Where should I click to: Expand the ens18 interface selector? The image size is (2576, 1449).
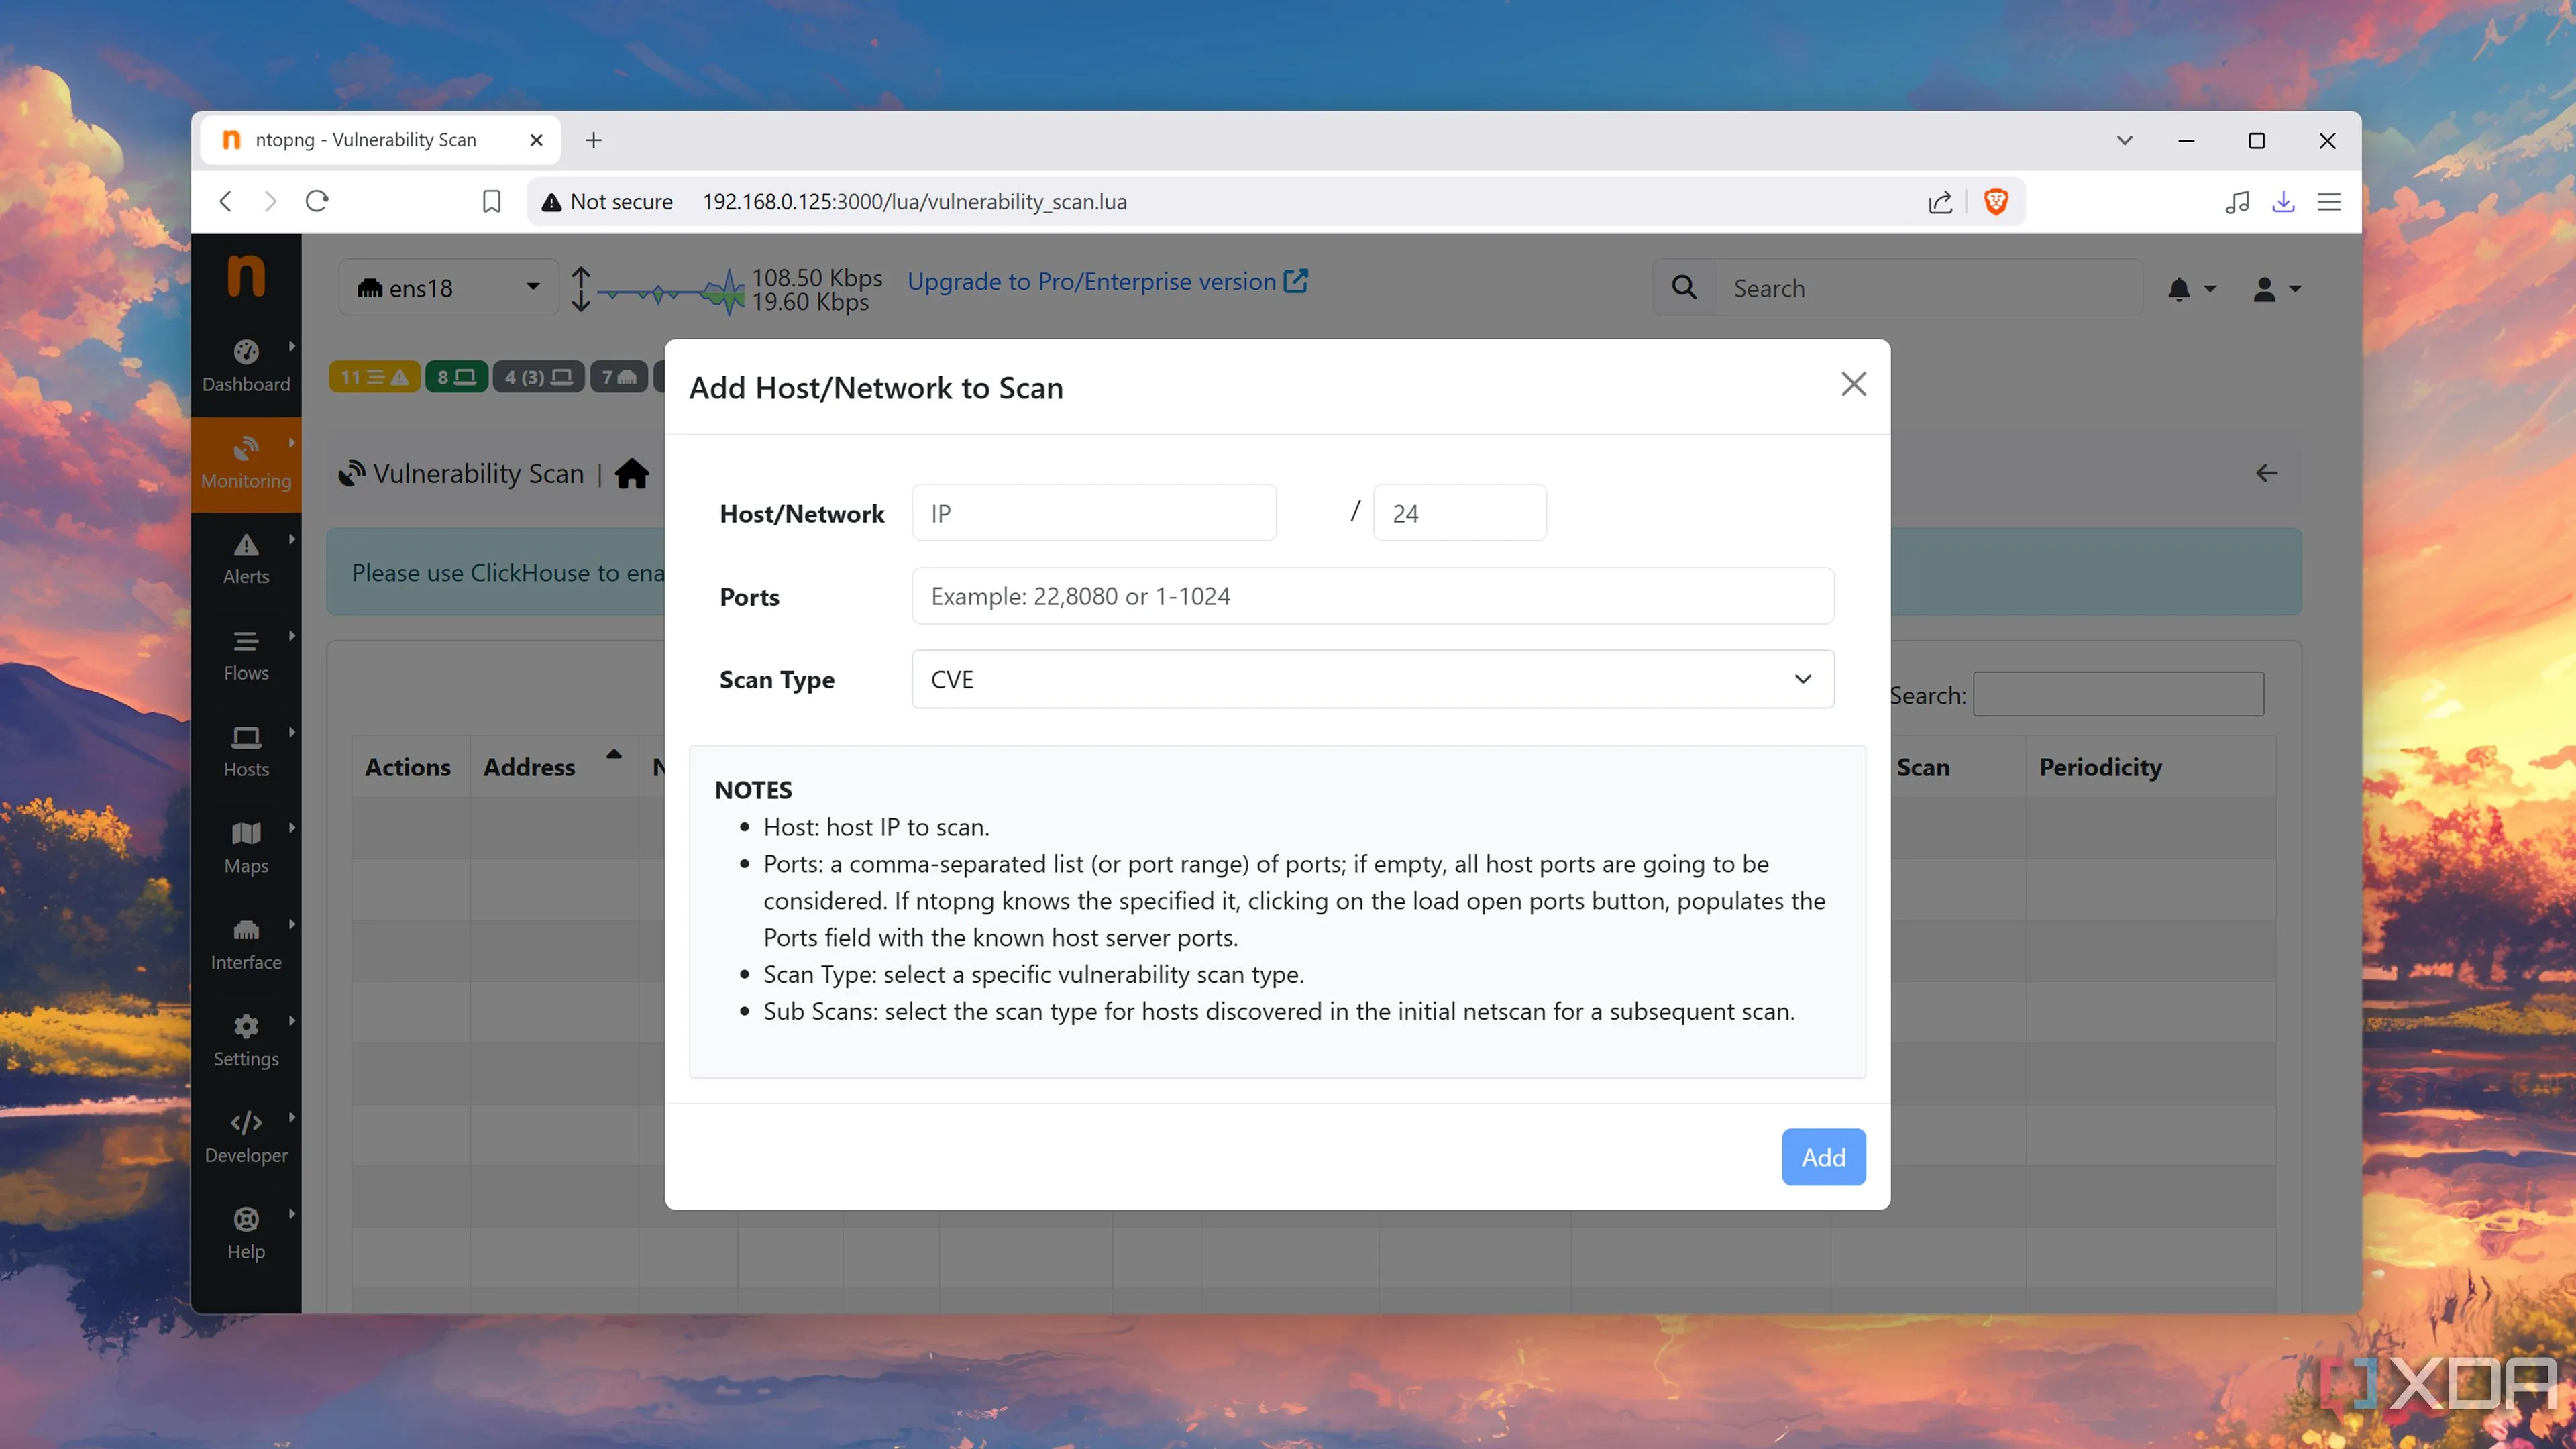[x=448, y=288]
